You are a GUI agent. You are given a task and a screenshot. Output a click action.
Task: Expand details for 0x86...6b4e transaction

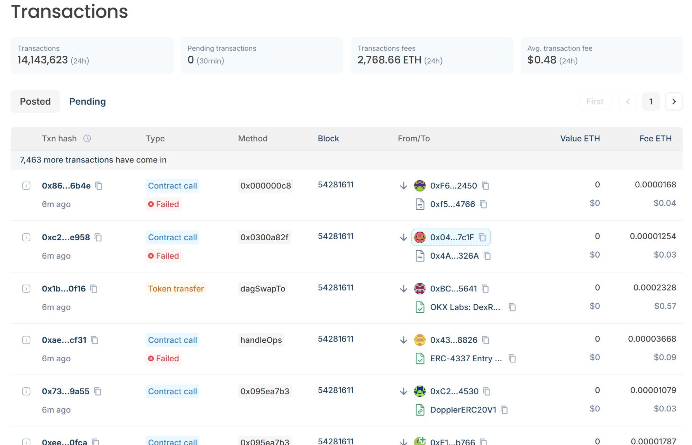pos(26,186)
